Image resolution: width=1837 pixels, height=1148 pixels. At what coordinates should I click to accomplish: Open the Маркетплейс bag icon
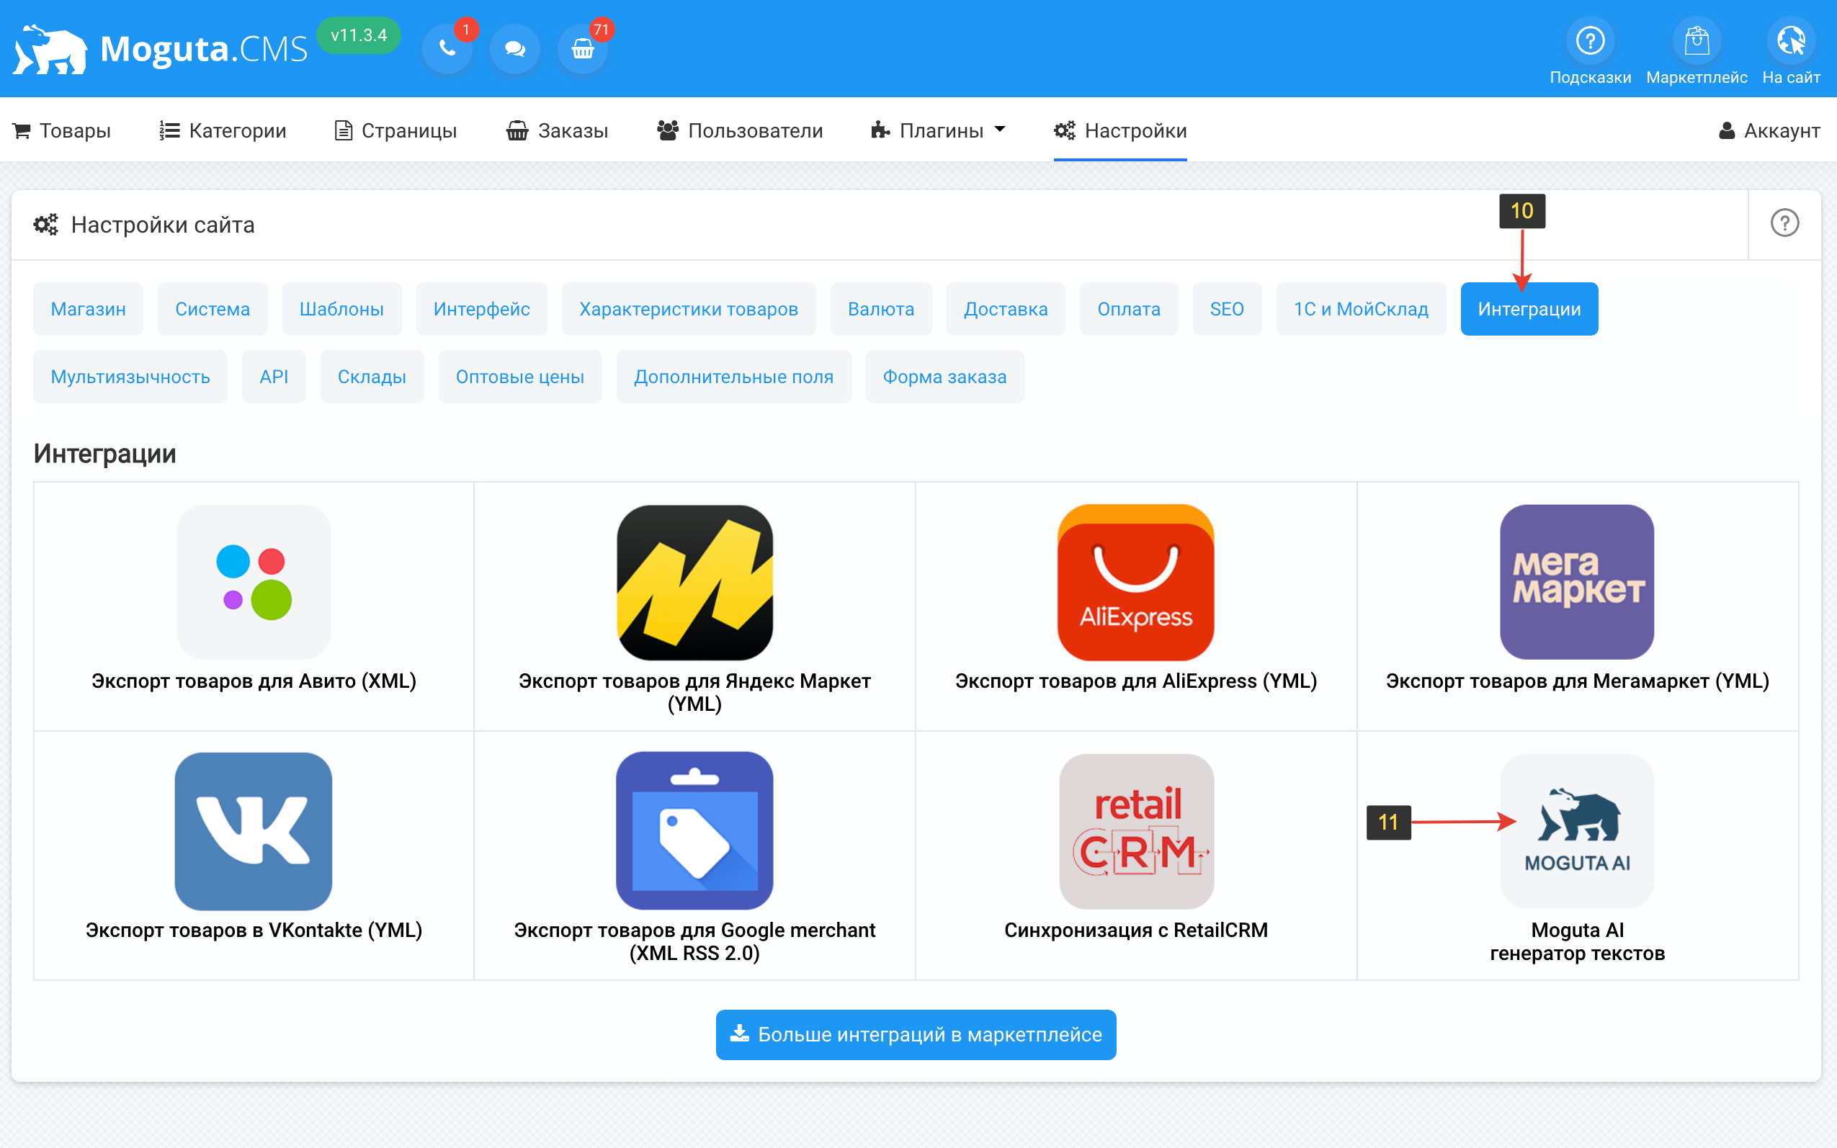[1696, 41]
